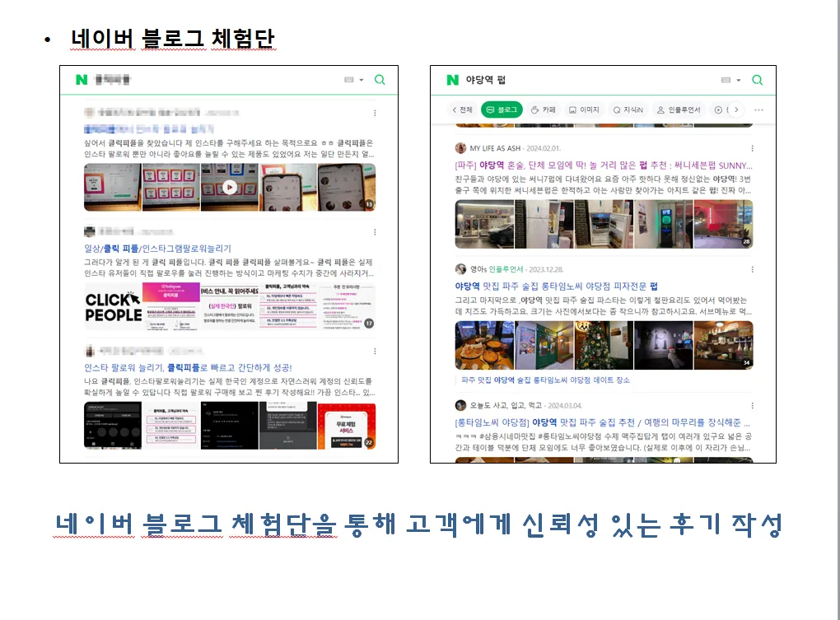The height and width of the screenshot is (620, 840).
Task: Open the last 롱타임노씨 photo marked 34
Action: coord(724,345)
